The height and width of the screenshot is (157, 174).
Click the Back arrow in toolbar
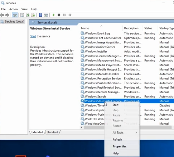pos(2,15)
